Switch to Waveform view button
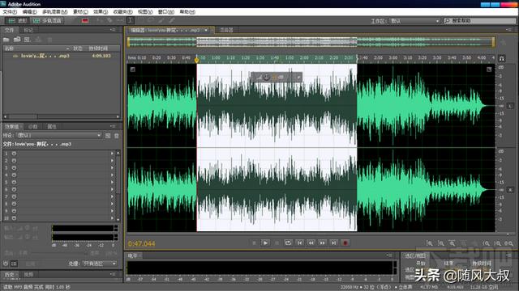Image resolution: width=519 pixels, height=291 pixels. 17,20
